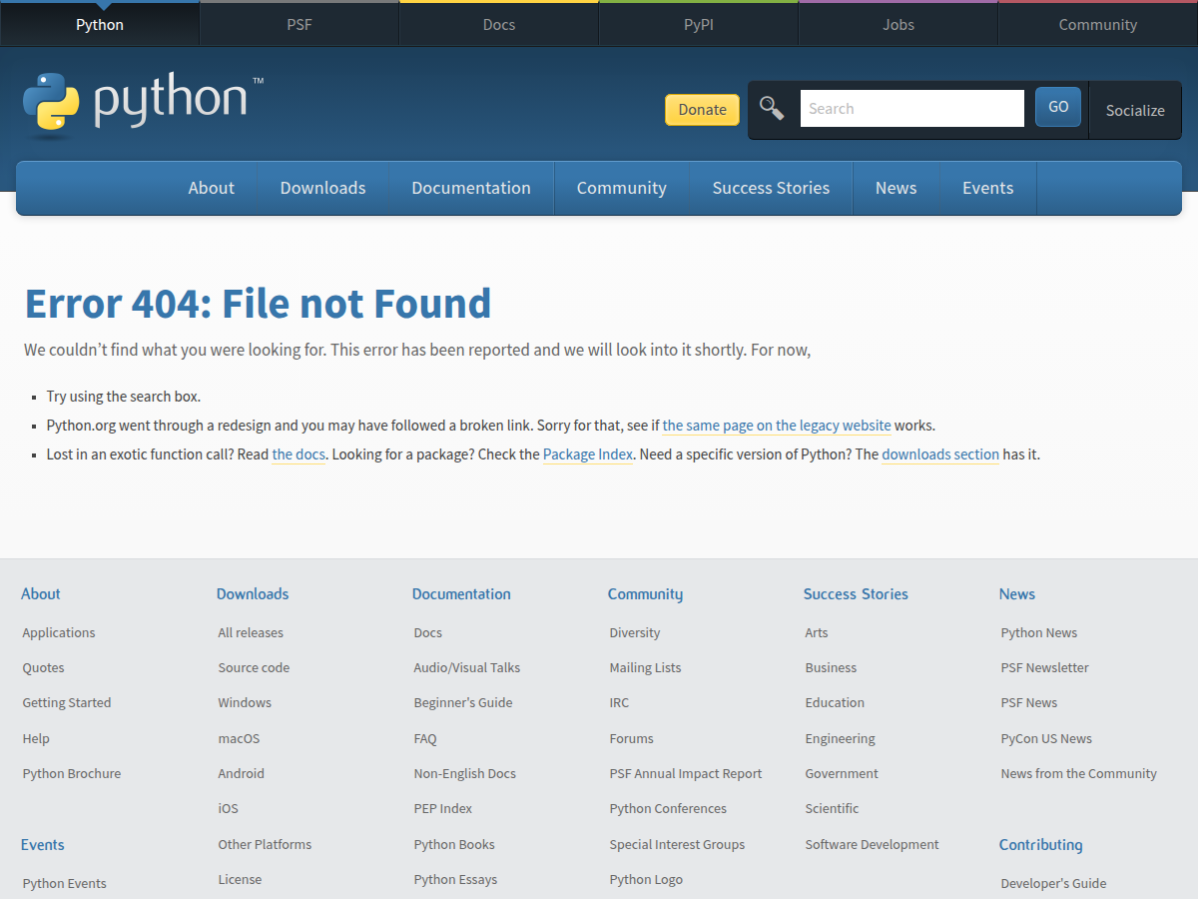
Task: Open Arts success stories link
Action: point(817,632)
